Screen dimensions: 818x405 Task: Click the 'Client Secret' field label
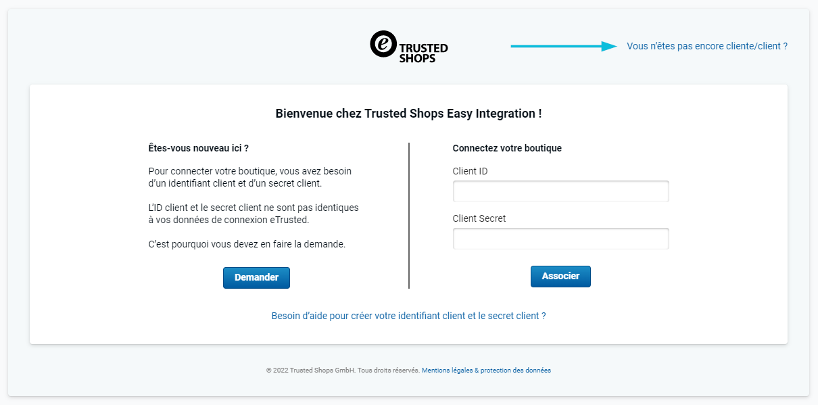click(479, 218)
